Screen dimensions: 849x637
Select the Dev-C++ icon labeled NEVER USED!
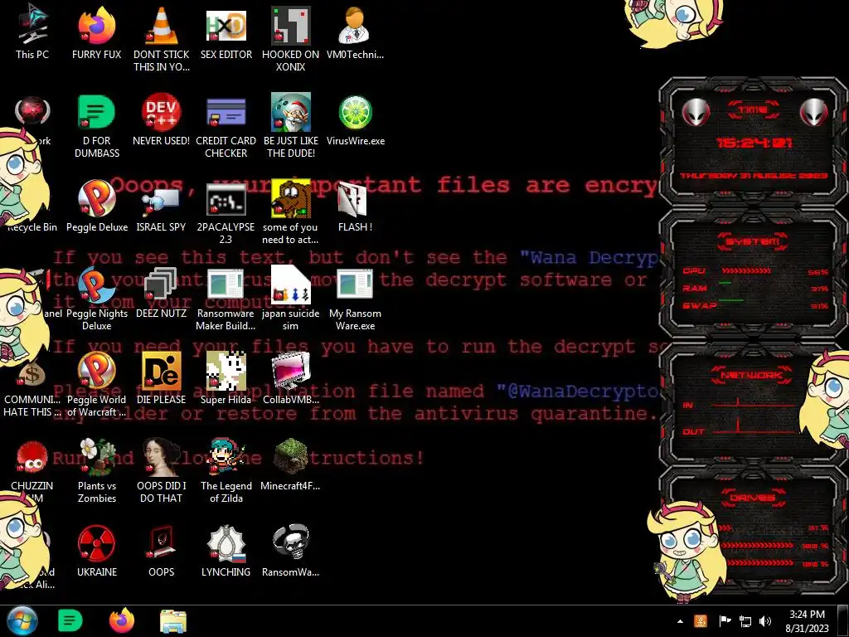(162, 119)
